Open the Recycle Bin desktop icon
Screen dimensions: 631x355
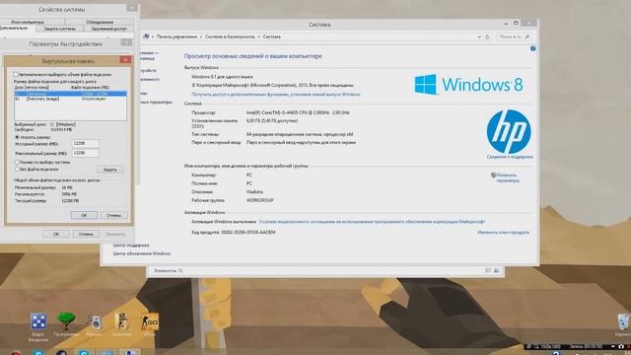point(623,322)
